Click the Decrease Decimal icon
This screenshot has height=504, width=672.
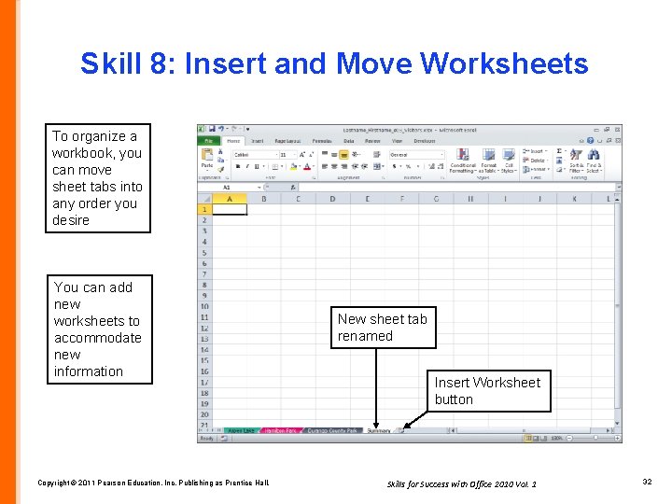point(441,166)
